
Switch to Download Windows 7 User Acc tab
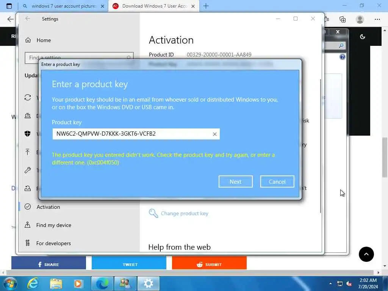pos(155,6)
